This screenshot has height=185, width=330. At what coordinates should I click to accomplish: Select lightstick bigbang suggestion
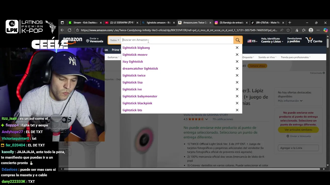point(136,48)
